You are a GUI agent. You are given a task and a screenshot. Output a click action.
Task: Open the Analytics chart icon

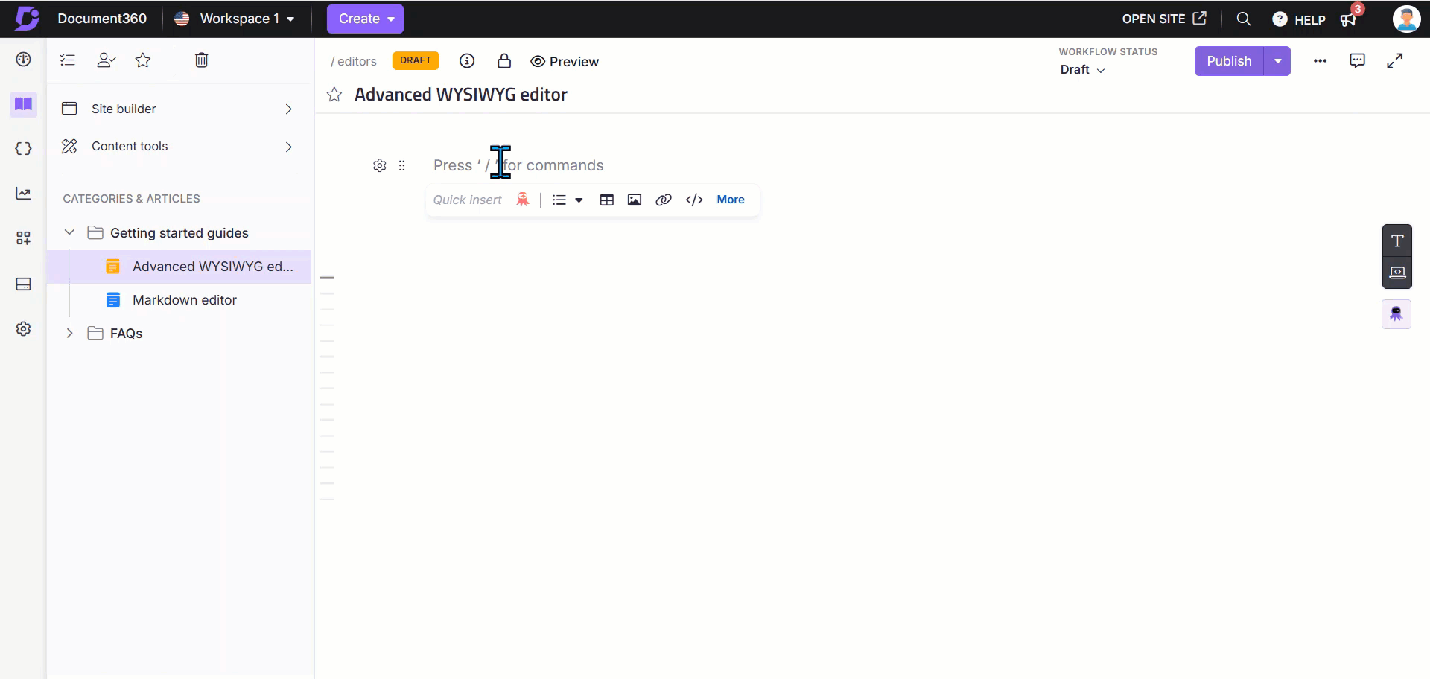click(x=23, y=194)
